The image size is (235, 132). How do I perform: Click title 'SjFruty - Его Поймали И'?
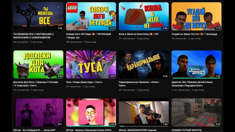(34, 130)
